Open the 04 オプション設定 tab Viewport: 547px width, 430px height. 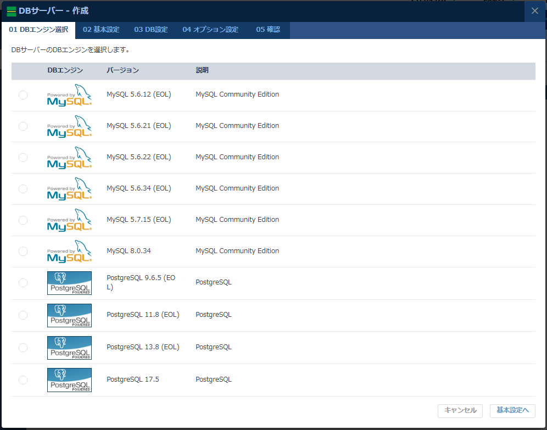[210, 30]
